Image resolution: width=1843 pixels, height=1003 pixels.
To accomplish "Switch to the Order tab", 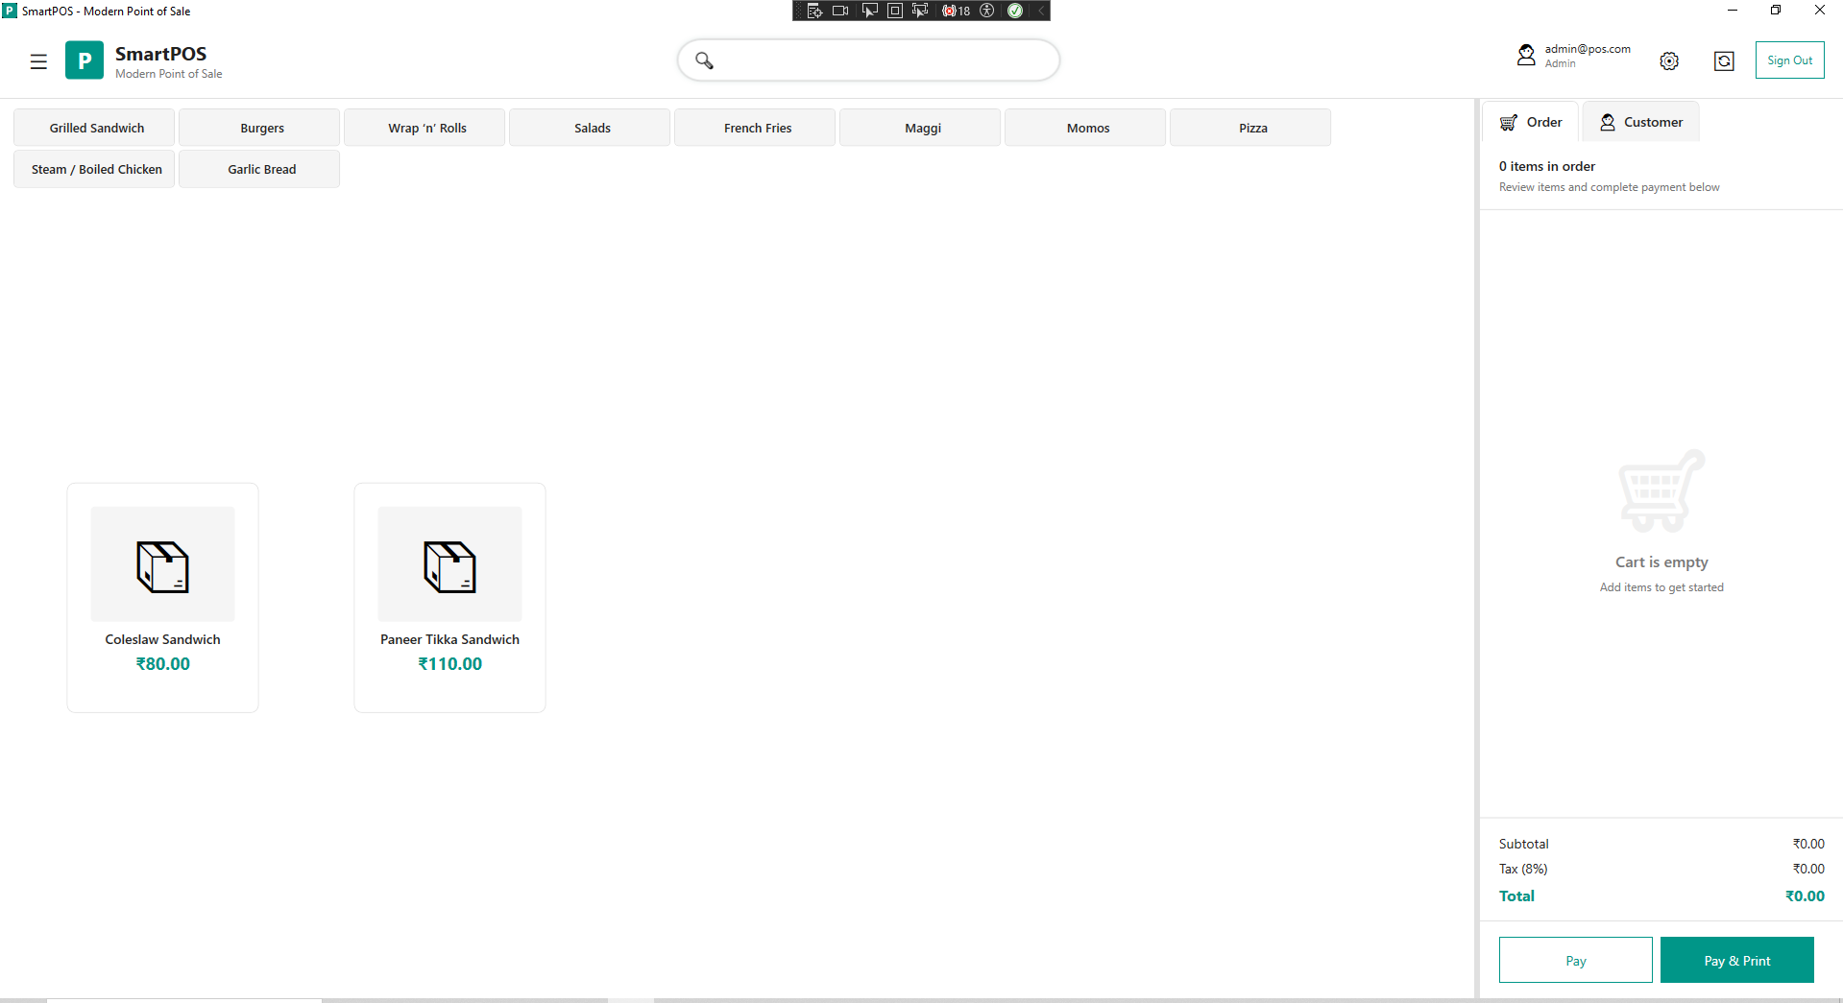I will click(x=1531, y=122).
